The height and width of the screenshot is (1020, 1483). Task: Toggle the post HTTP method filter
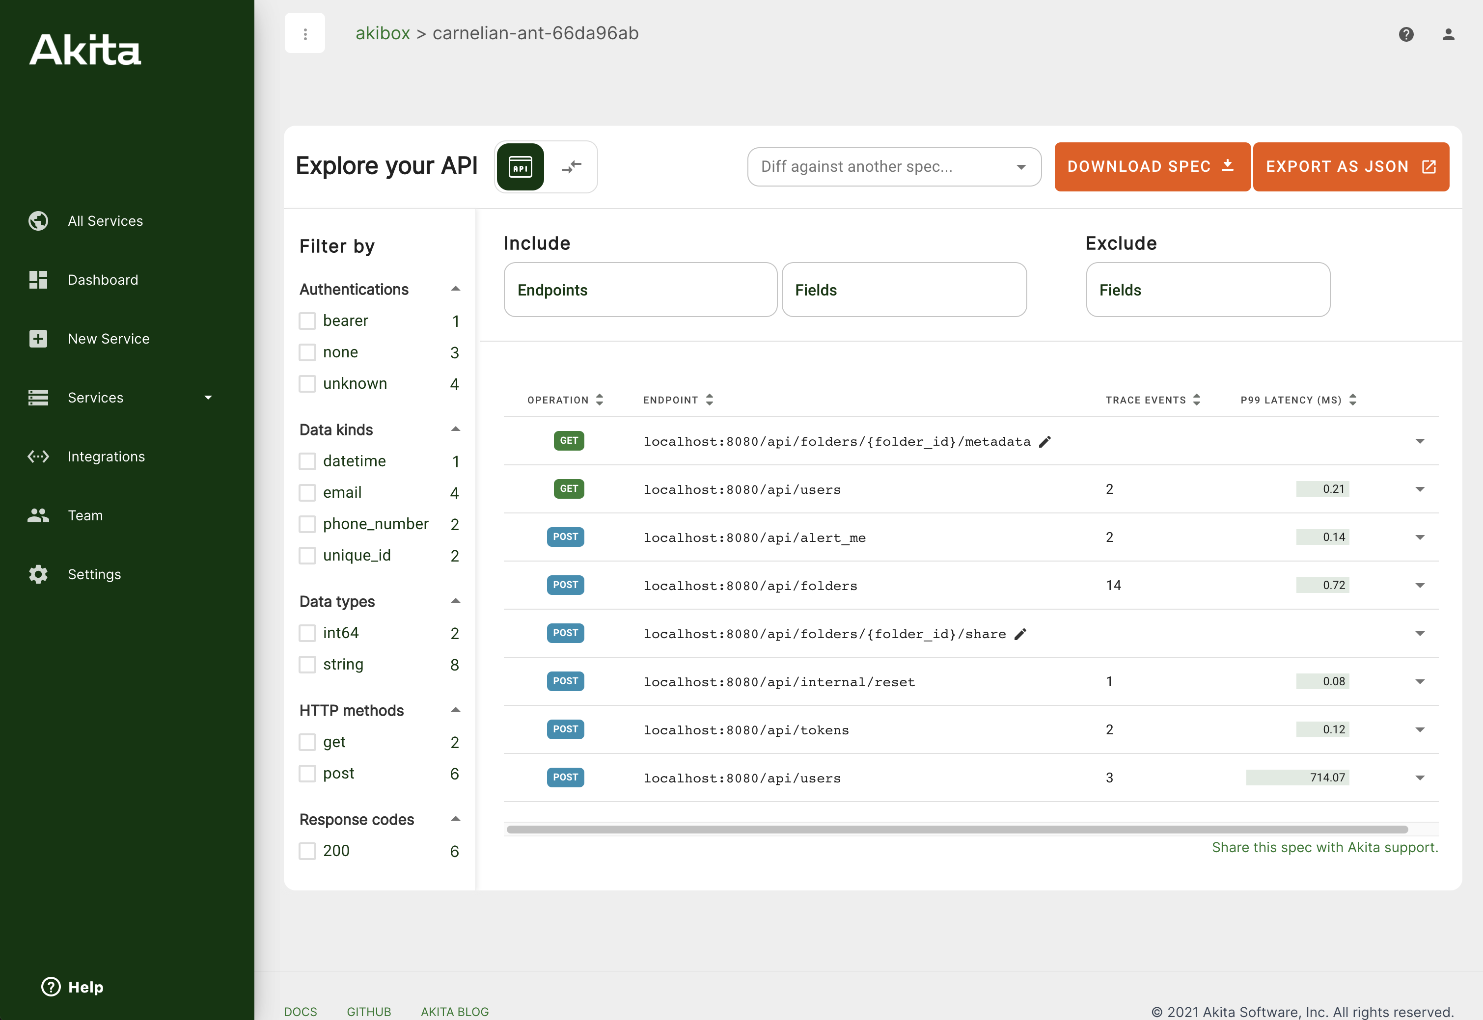(x=307, y=774)
